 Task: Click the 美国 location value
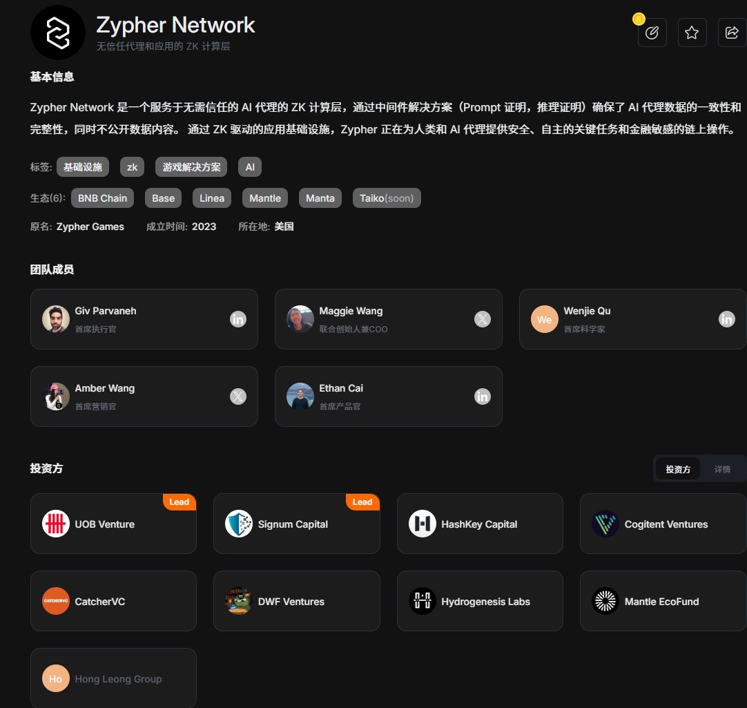coord(284,227)
